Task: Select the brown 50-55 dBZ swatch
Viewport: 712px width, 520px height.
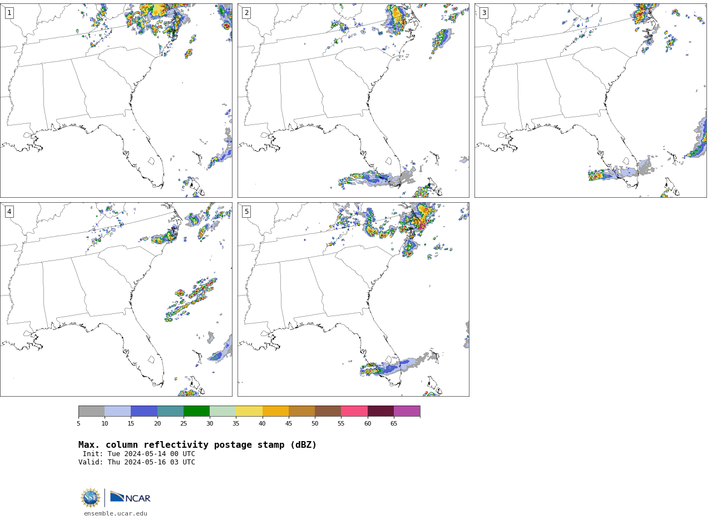Action: pyautogui.click(x=328, y=411)
